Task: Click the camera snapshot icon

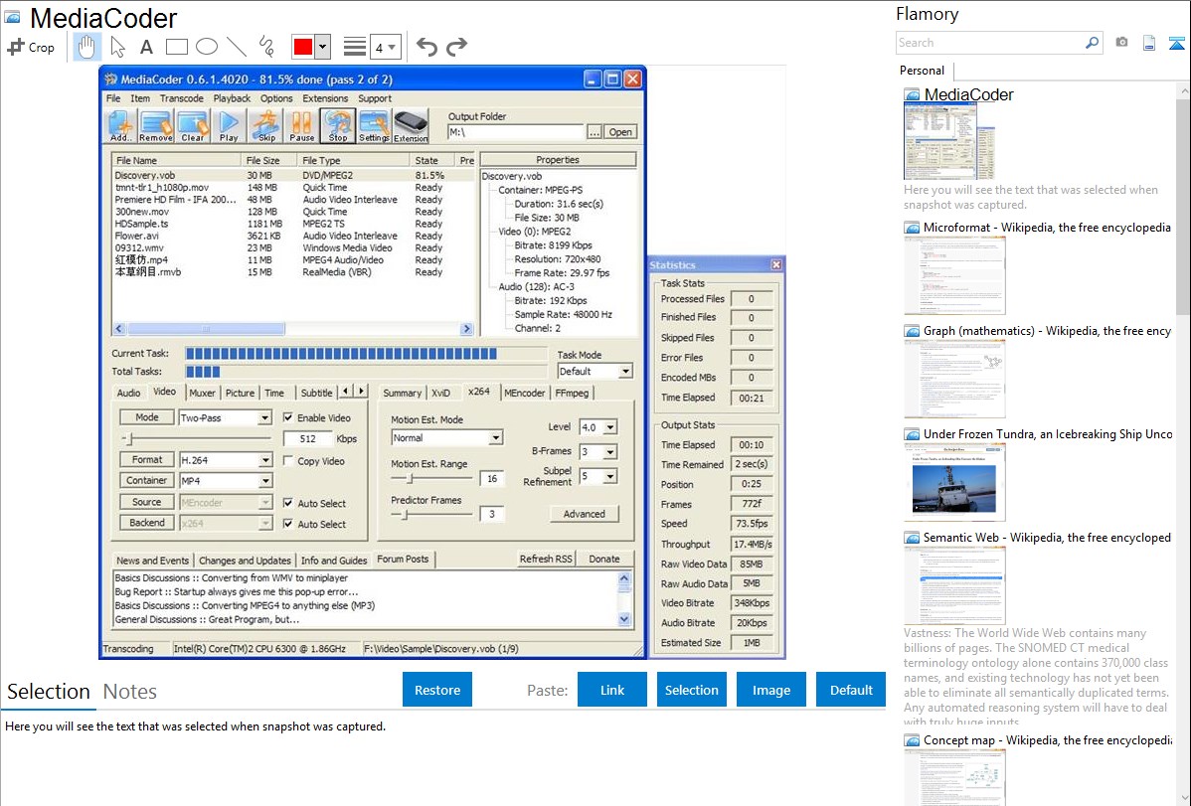Action: tap(1121, 43)
